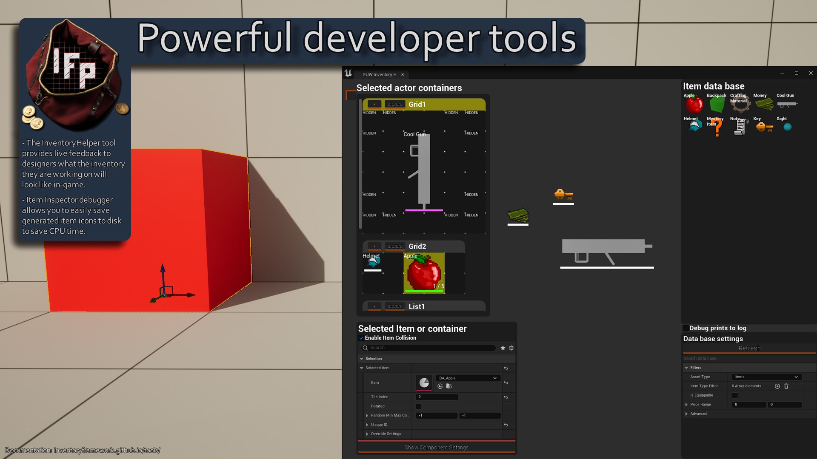The height and width of the screenshot is (459, 817).
Task: Open the settings gear beside the search bar
Action: click(511, 348)
